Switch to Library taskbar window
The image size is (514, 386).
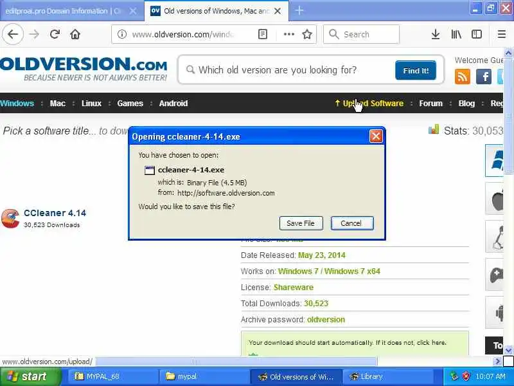[388, 376]
